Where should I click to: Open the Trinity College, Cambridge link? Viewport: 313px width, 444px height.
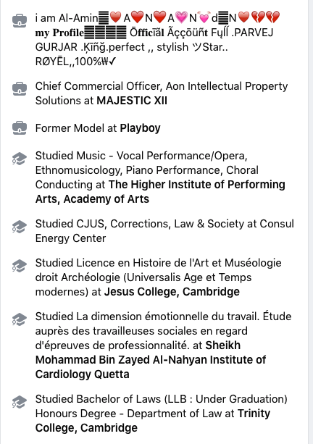(x=153, y=421)
